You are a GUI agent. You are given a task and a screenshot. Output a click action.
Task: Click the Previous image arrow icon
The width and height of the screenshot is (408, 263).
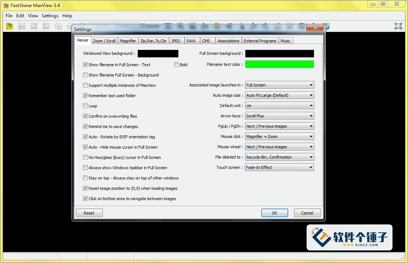coord(34,26)
